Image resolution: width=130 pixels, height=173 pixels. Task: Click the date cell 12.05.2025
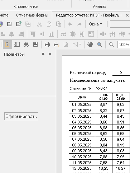pos(82,168)
